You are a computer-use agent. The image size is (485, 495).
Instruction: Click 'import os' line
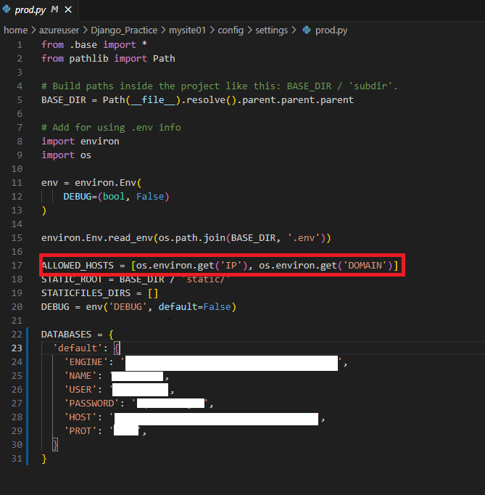(x=66, y=155)
